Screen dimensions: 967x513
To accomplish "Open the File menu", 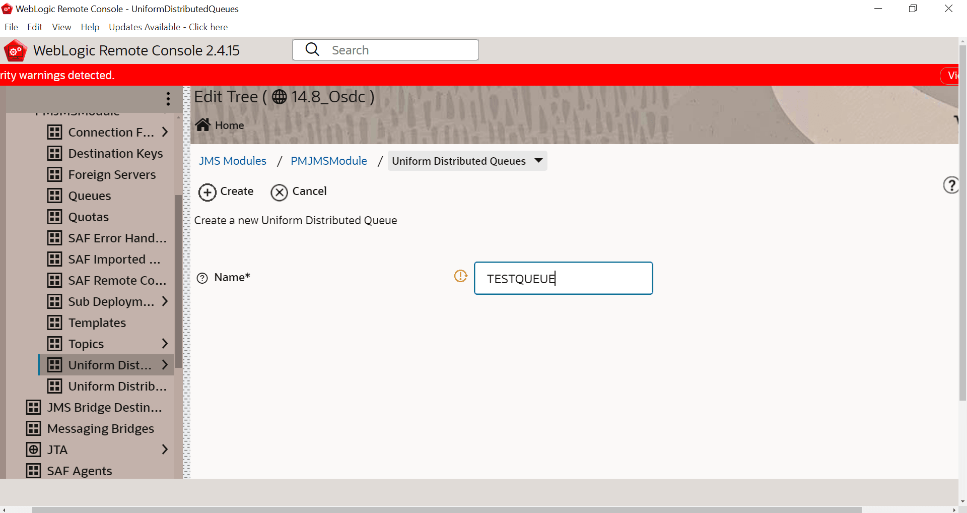I will [x=11, y=27].
